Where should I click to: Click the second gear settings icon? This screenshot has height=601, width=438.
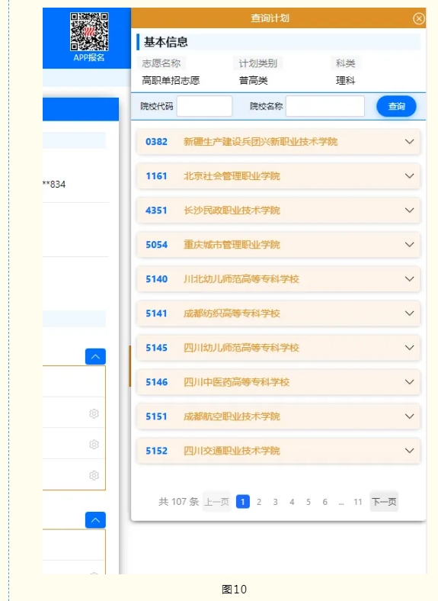click(x=94, y=444)
